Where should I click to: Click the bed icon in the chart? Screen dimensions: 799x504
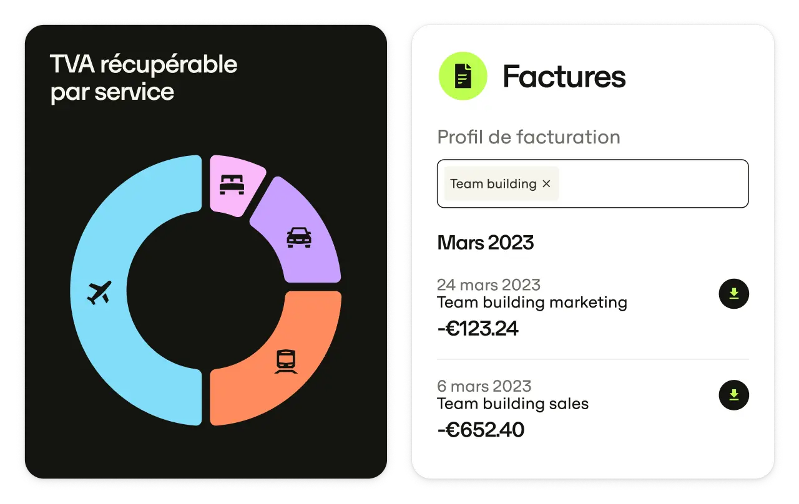[232, 184]
